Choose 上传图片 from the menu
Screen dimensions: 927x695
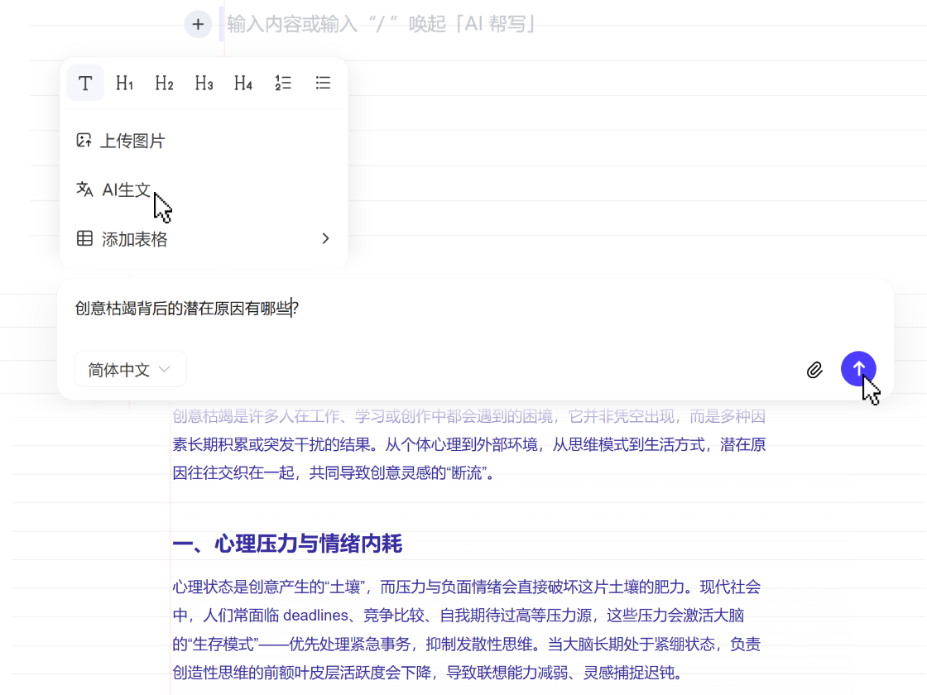[x=132, y=141]
